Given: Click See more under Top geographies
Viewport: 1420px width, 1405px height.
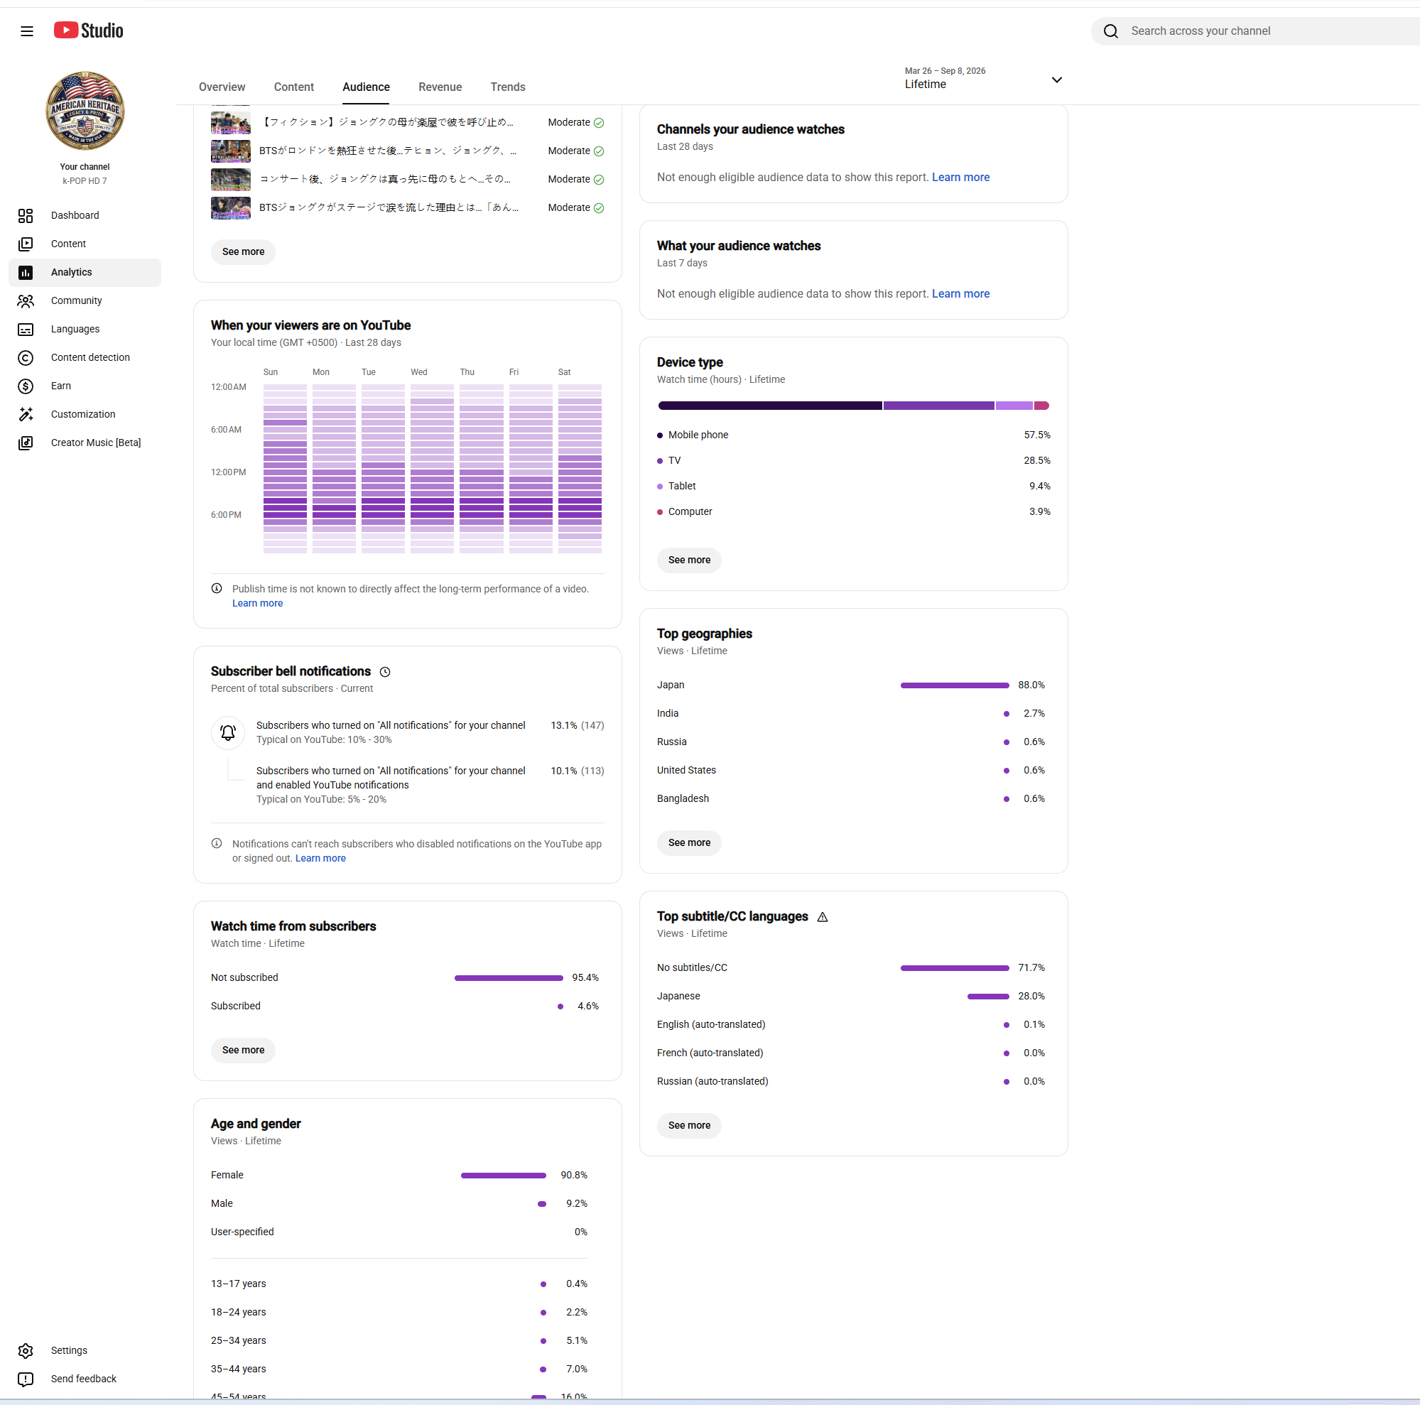Looking at the screenshot, I should [690, 843].
